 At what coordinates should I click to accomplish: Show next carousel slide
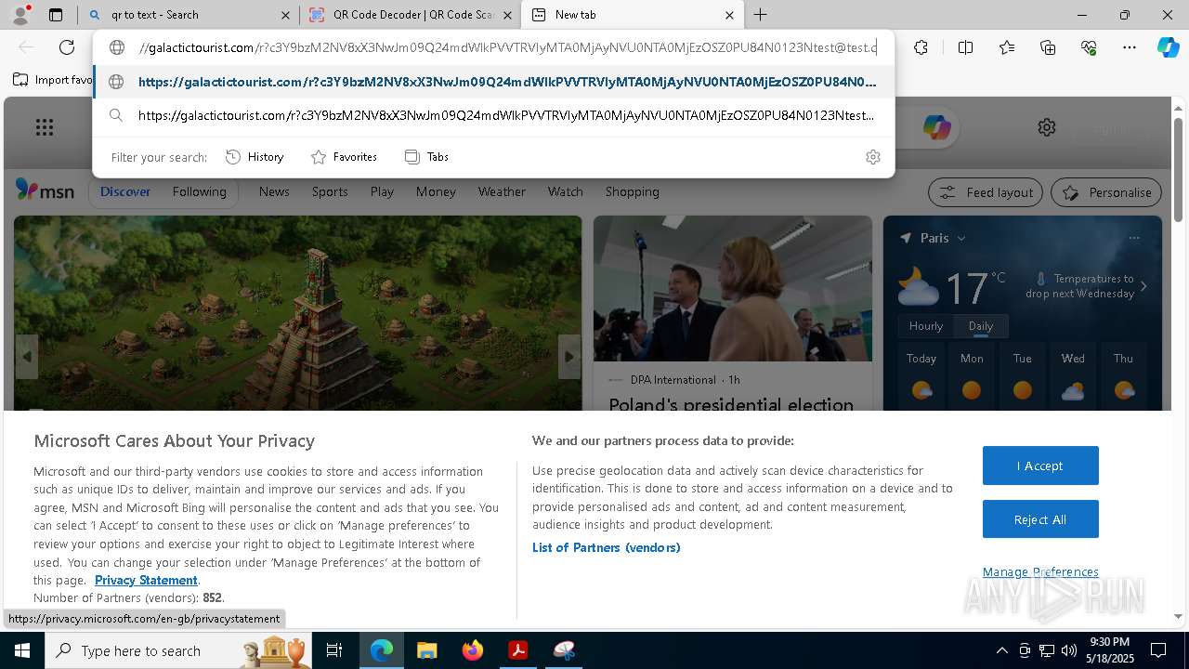(569, 357)
